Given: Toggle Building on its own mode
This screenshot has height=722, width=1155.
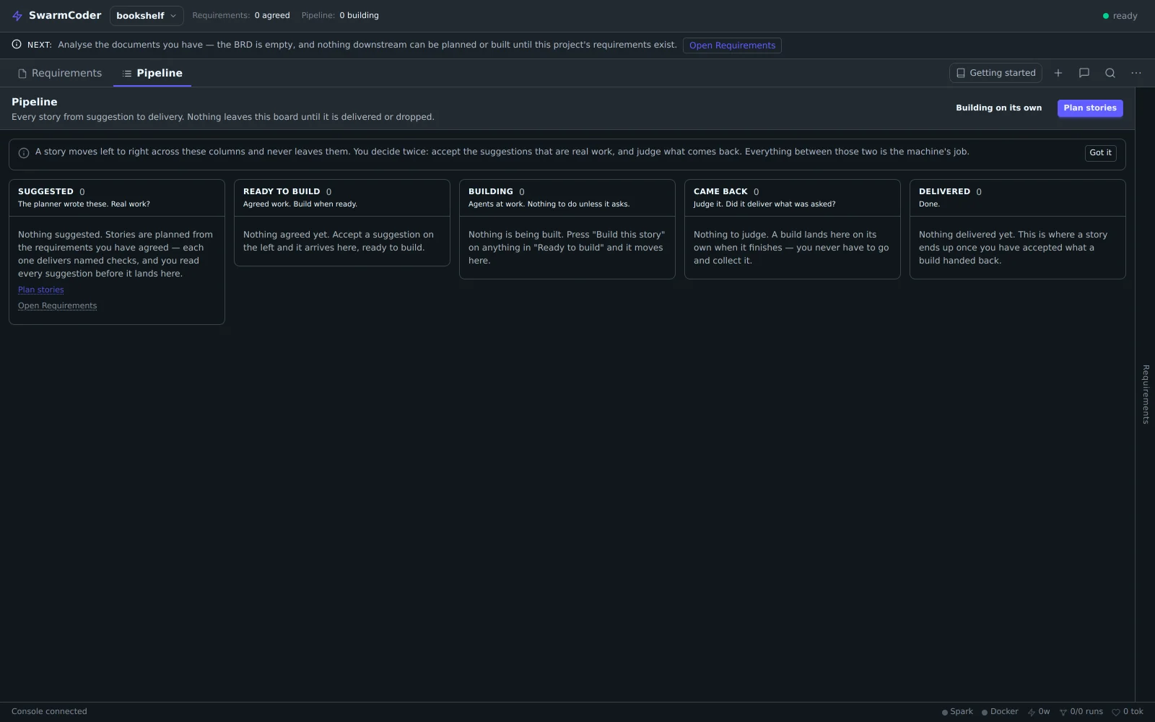Looking at the screenshot, I should (998, 108).
